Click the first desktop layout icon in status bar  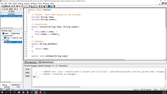pyautogui.click(x=1, y=90)
